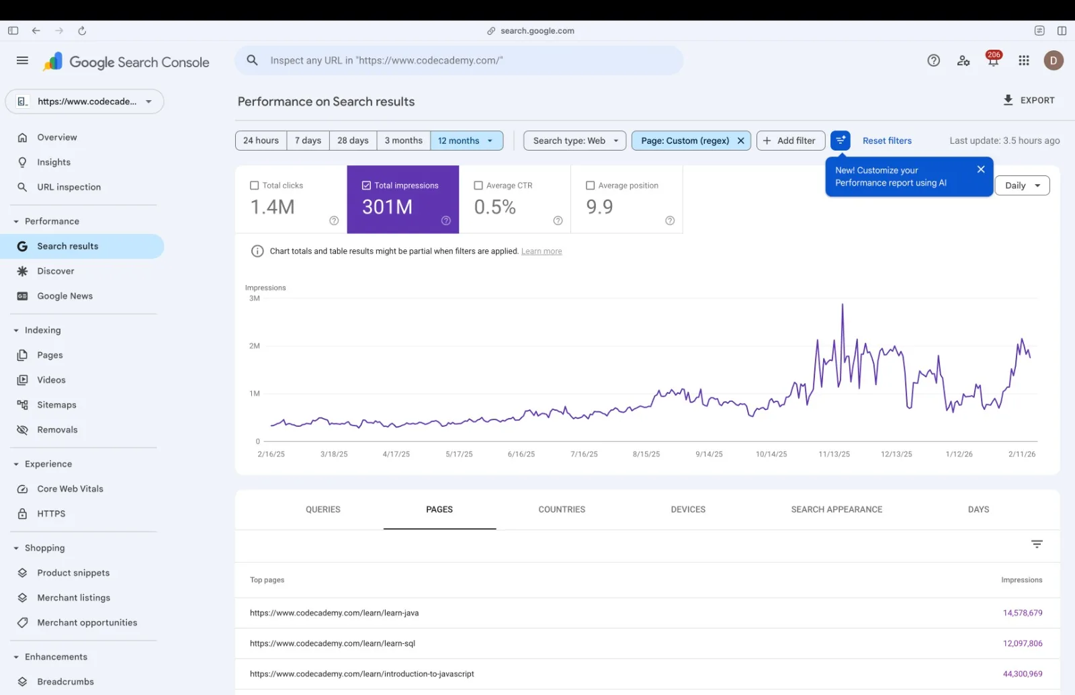Open the Google apps grid
Screen dimensions: 1075x695
click(x=1024, y=60)
